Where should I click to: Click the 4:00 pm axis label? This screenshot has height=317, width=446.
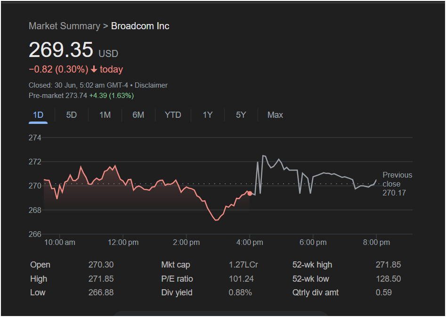click(250, 243)
